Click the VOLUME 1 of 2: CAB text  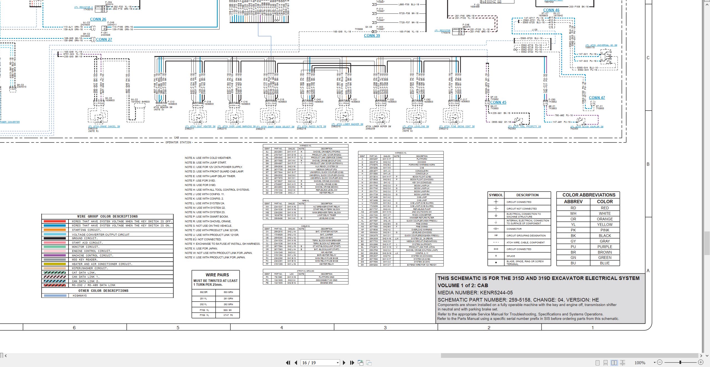(x=463, y=285)
